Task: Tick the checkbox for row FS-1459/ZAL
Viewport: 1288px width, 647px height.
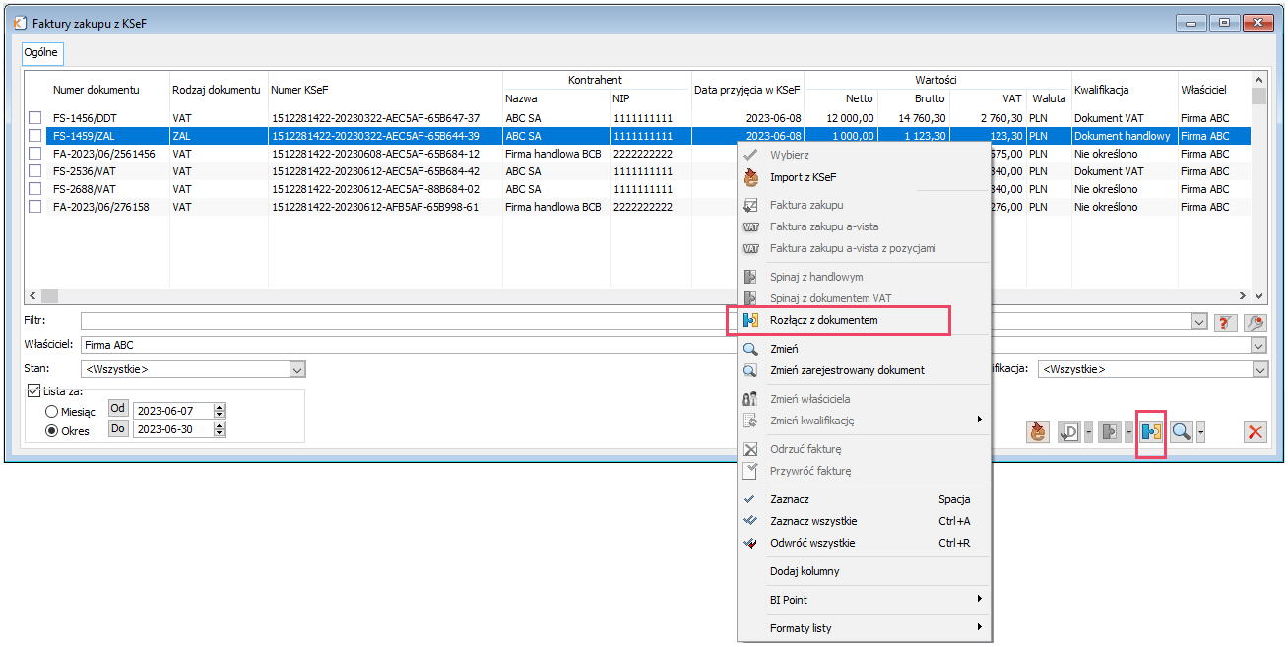Action: click(34, 136)
